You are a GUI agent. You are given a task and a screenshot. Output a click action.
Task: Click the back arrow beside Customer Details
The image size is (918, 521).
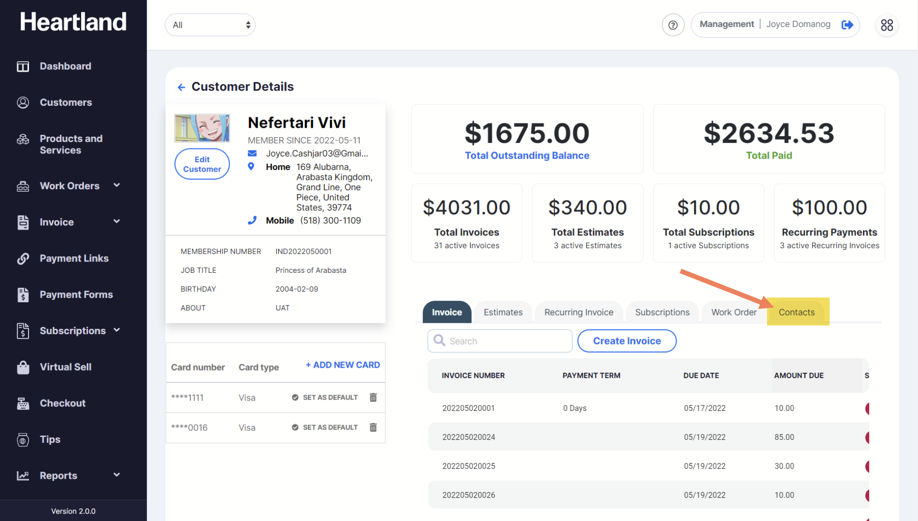pyautogui.click(x=181, y=87)
